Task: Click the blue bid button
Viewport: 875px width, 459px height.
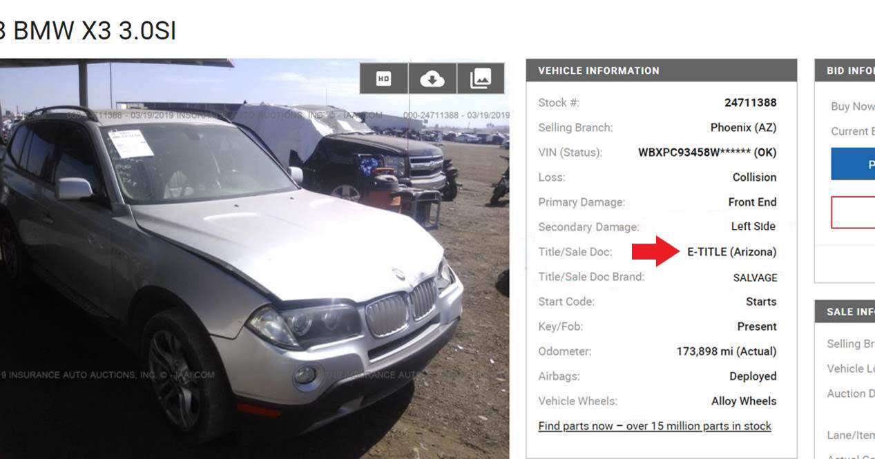Action: coord(853,164)
